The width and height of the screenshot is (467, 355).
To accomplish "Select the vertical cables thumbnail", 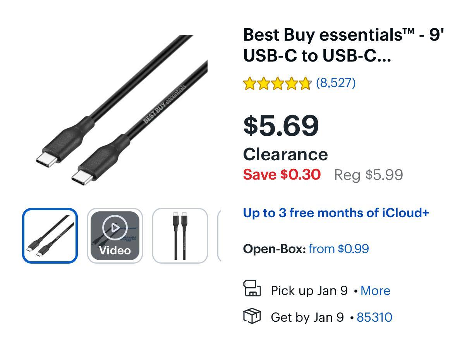I will click(180, 236).
